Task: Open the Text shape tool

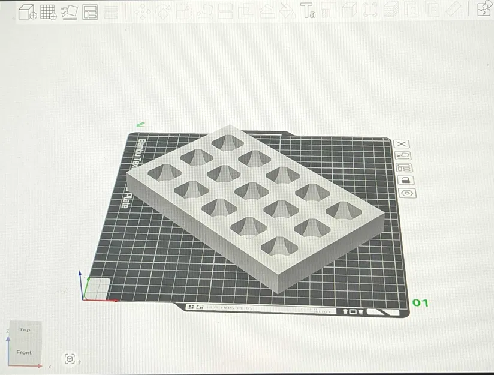Action: (308, 10)
